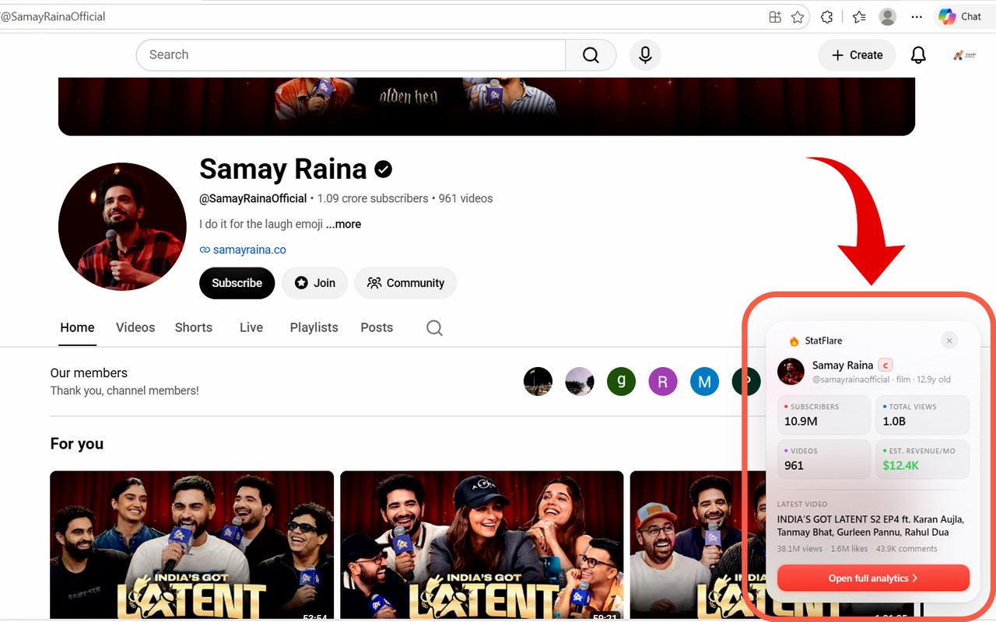
Task: Open the browser favorites list icon
Action: [x=859, y=16]
